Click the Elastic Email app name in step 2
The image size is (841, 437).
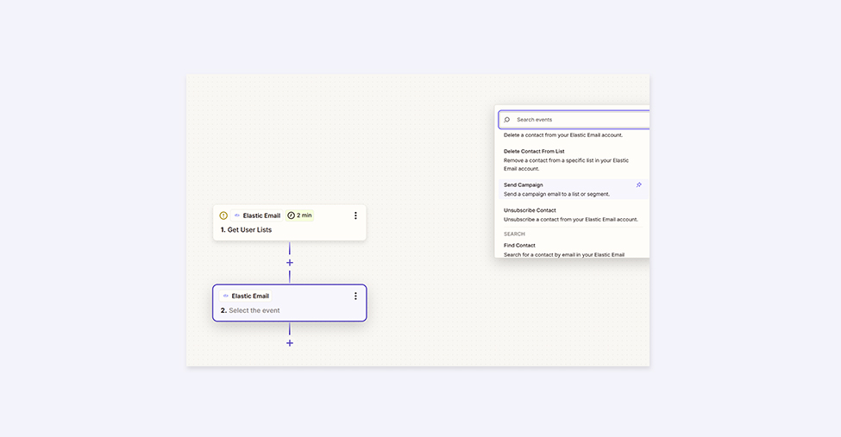pos(250,296)
